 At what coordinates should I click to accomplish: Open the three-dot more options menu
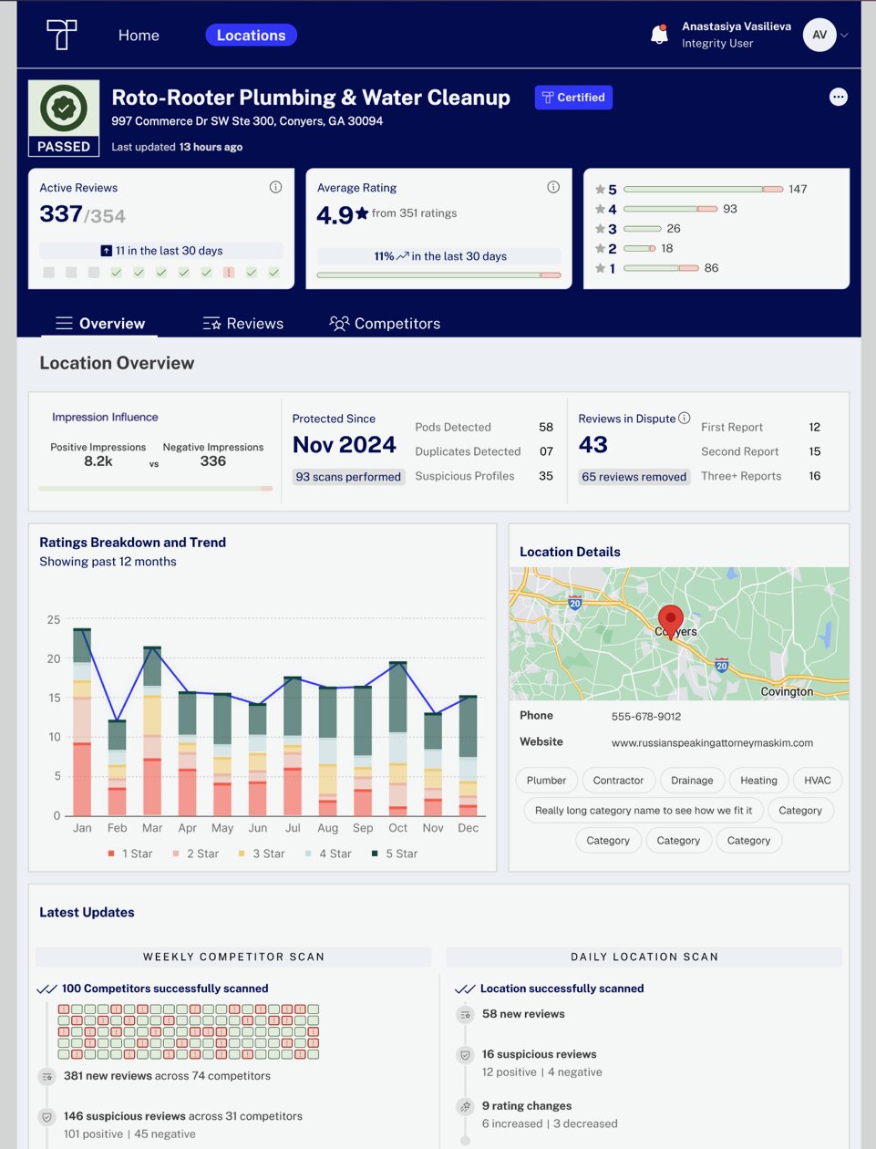click(x=839, y=98)
